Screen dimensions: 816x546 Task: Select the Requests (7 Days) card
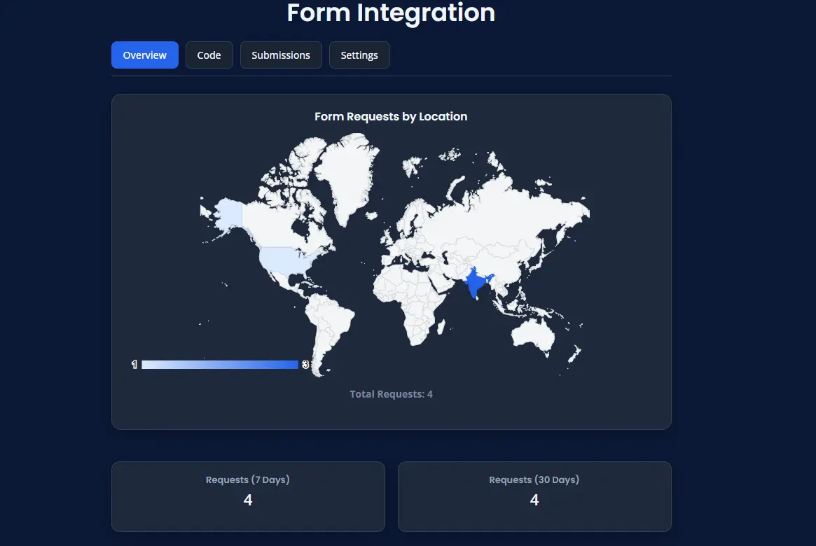[x=248, y=496]
